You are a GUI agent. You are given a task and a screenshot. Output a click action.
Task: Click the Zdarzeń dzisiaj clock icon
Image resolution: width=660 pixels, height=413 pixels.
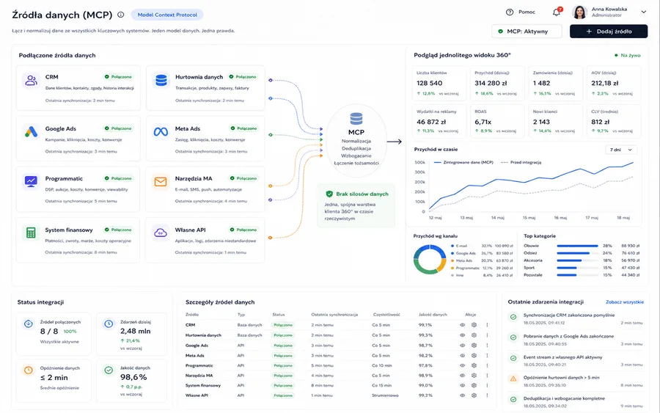[x=109, y=324]
